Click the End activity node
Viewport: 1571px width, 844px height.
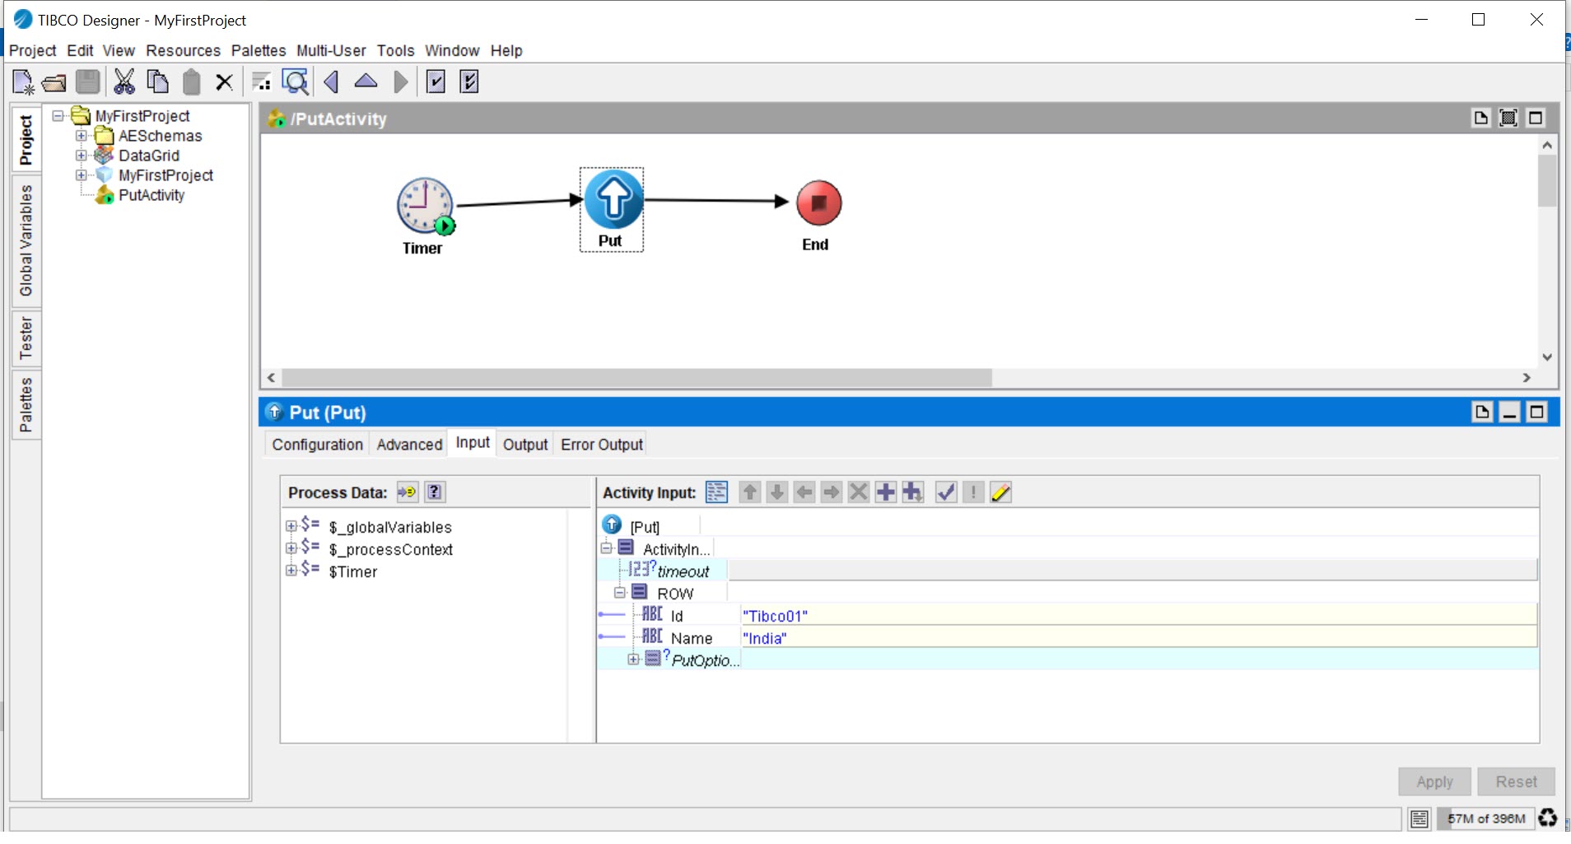pyautogui.click(x=818, y=203)
